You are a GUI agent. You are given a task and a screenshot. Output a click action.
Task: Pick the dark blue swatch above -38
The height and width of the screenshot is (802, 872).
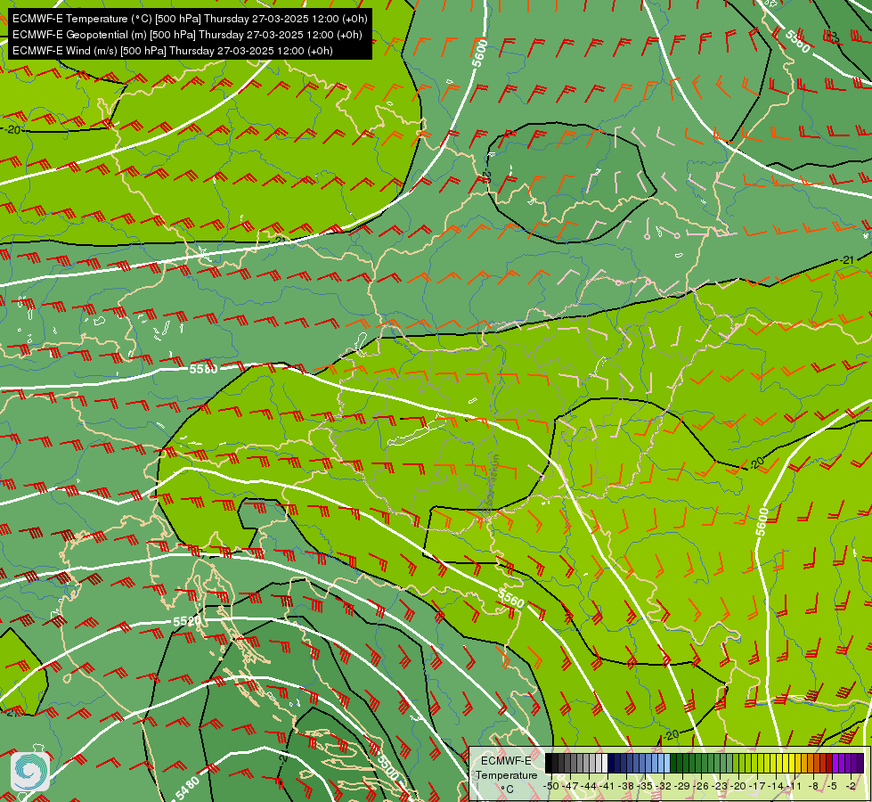(623, 763)
